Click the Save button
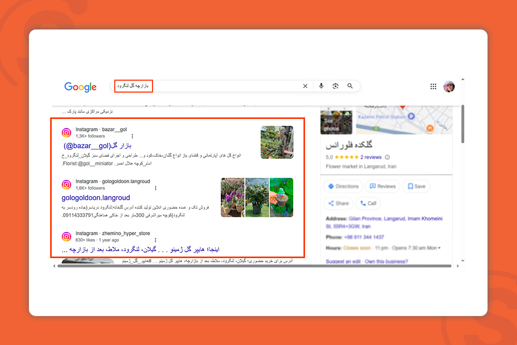 tap(416, 186)
